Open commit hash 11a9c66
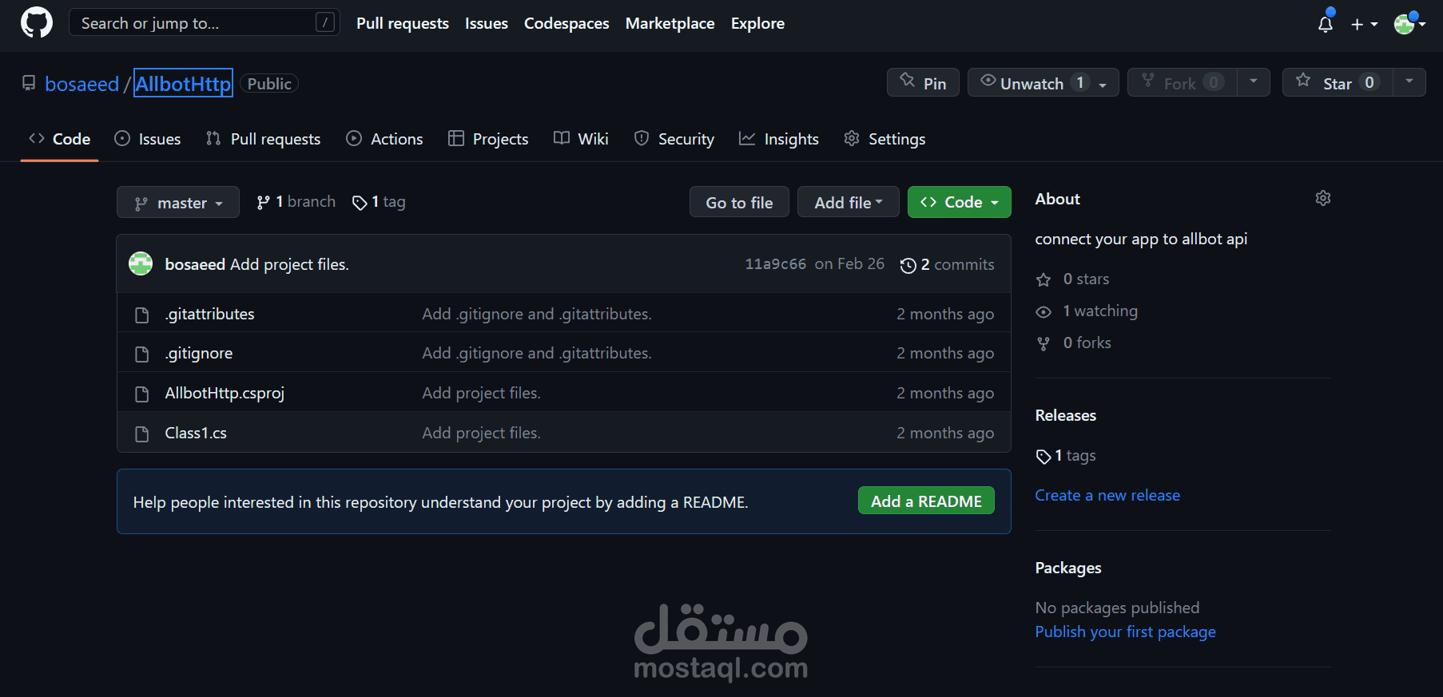This screenshot has width=1443, height=697. (x=775, y=264)
